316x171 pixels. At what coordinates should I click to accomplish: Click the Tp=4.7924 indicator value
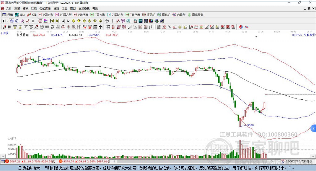pos(39,35)
